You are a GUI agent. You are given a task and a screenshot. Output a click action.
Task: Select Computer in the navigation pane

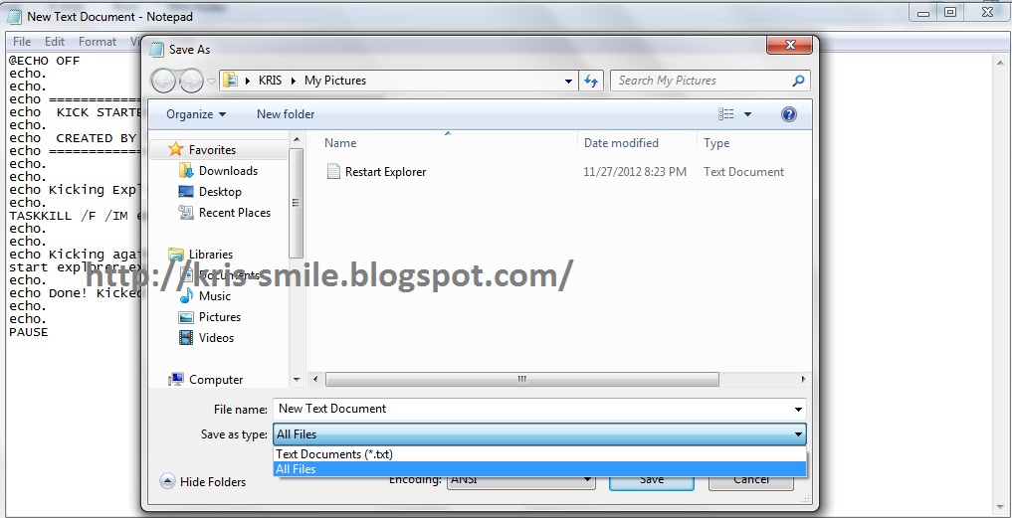coord(216,380)
